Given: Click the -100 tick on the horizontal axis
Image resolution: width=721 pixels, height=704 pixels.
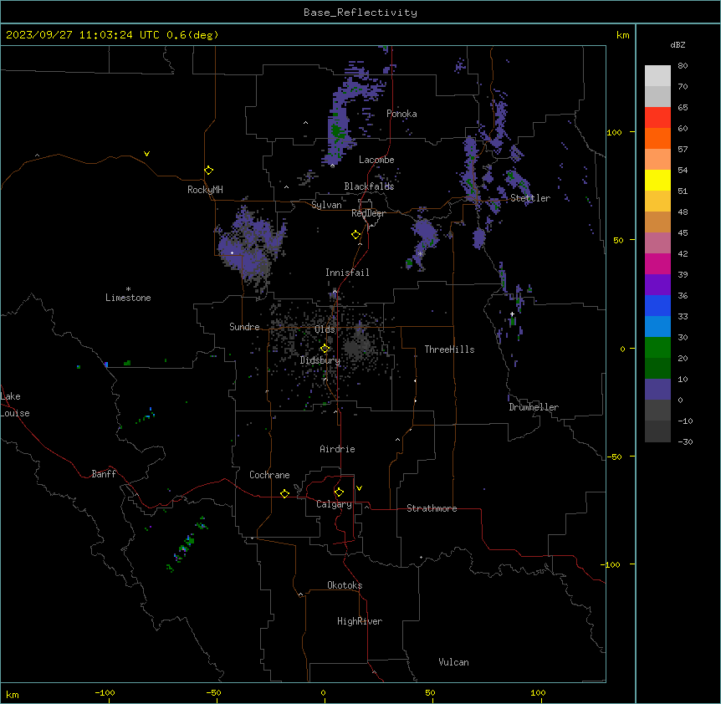Looking at the screenshot, I should 105,692.
